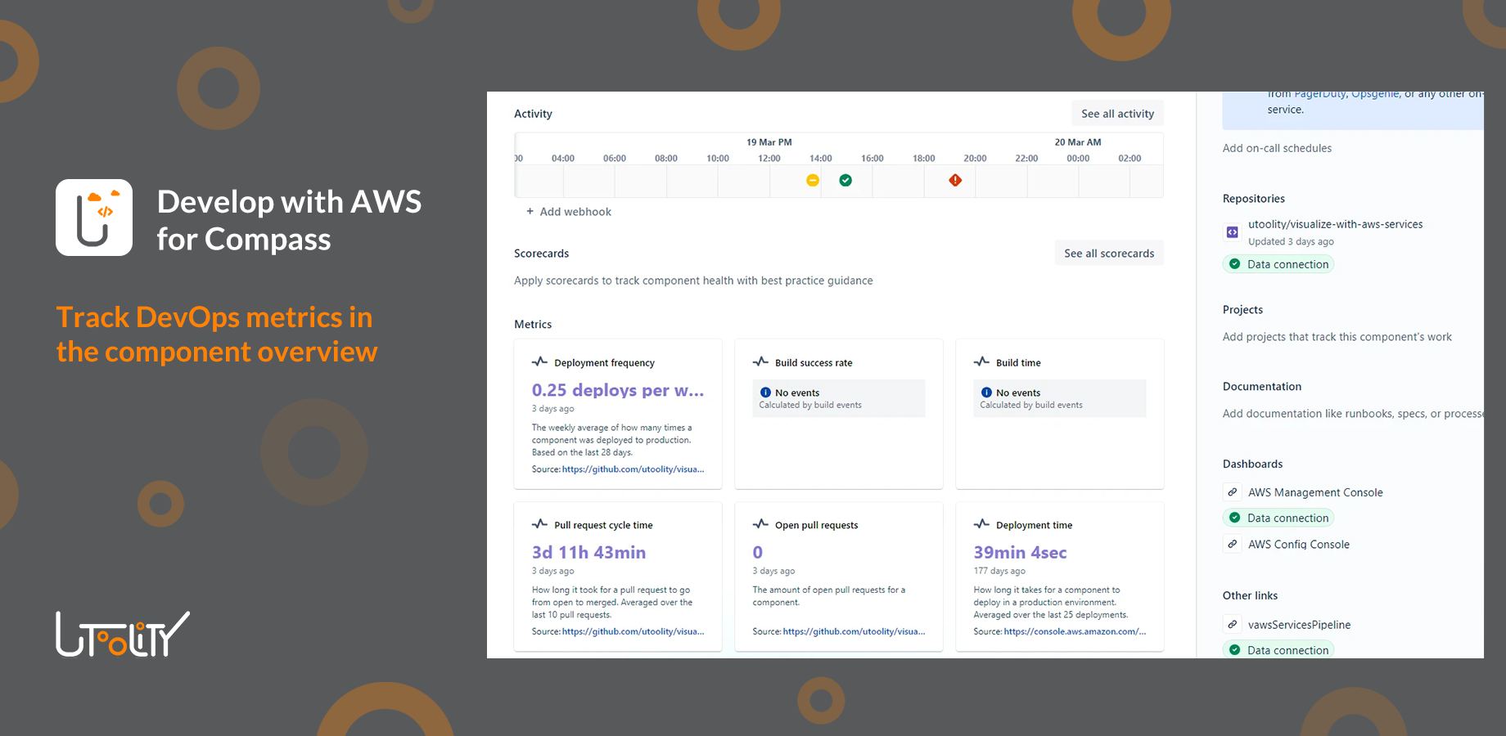
Task: Click the green success event on the activity timeline
Action: [845, 180]
